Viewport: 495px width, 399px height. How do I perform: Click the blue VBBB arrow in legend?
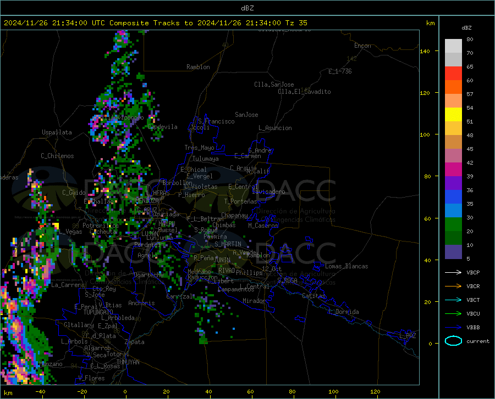453,328
